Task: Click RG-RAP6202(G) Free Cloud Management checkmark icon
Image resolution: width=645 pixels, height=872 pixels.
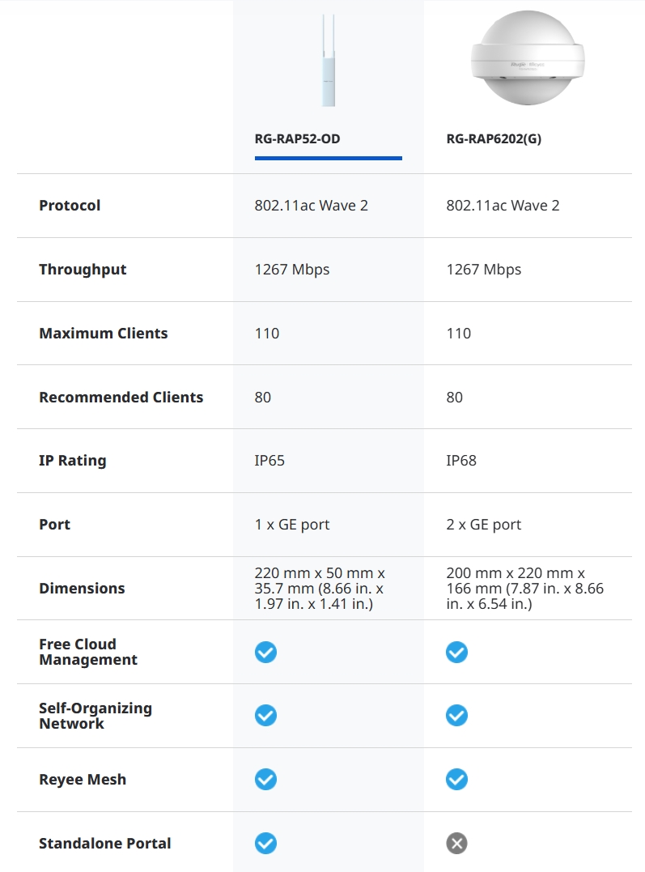Action: pos(456,652)
